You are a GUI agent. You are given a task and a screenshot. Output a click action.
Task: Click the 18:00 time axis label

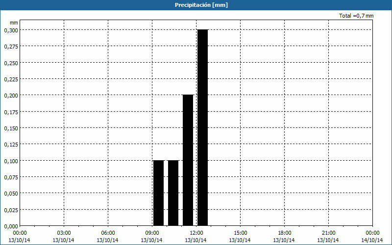pyautogui.click(x=284, y=233)
